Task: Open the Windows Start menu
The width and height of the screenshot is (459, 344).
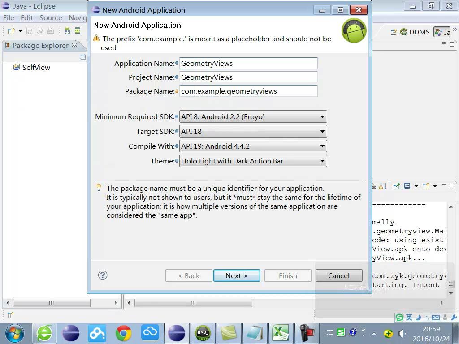Action: [14, 333]
